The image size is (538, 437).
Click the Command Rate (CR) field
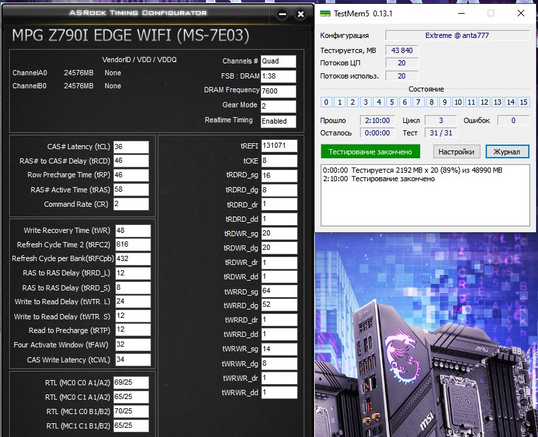tap(131, 204)
